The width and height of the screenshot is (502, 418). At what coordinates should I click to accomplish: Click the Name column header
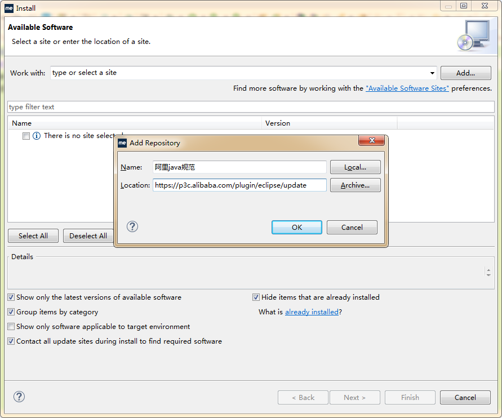(x=135, y=123)
